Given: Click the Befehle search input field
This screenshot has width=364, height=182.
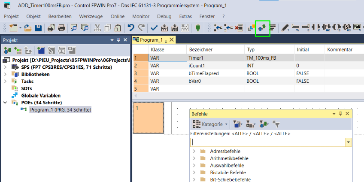Looking at the screenshot, I should click(x=268, y=143).
